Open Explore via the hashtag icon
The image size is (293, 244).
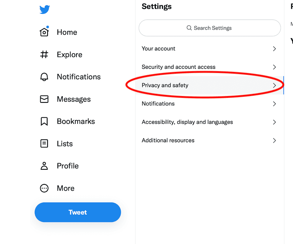[44, 54]
